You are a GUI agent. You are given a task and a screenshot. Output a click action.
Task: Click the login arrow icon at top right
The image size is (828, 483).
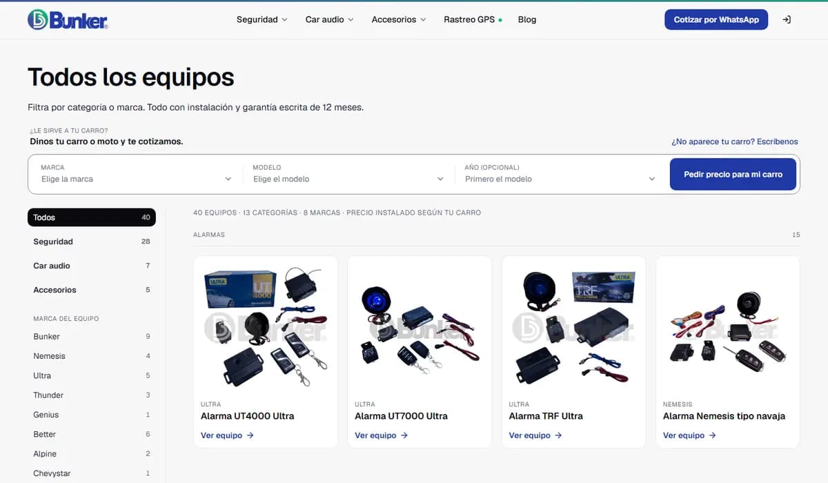click(x=787, y=19)
